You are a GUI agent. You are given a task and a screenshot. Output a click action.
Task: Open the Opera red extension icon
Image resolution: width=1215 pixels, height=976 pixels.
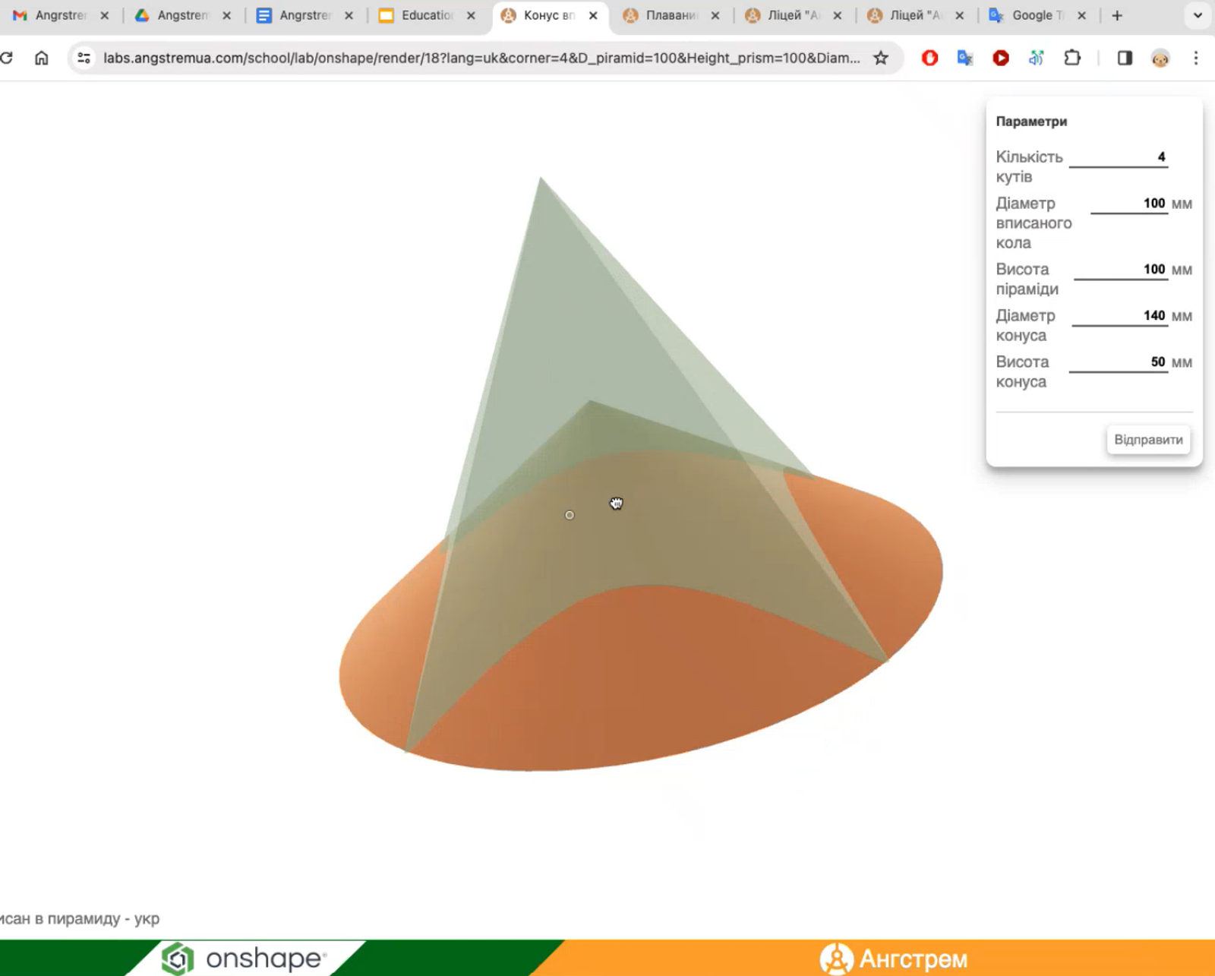(x=929, y=58)
